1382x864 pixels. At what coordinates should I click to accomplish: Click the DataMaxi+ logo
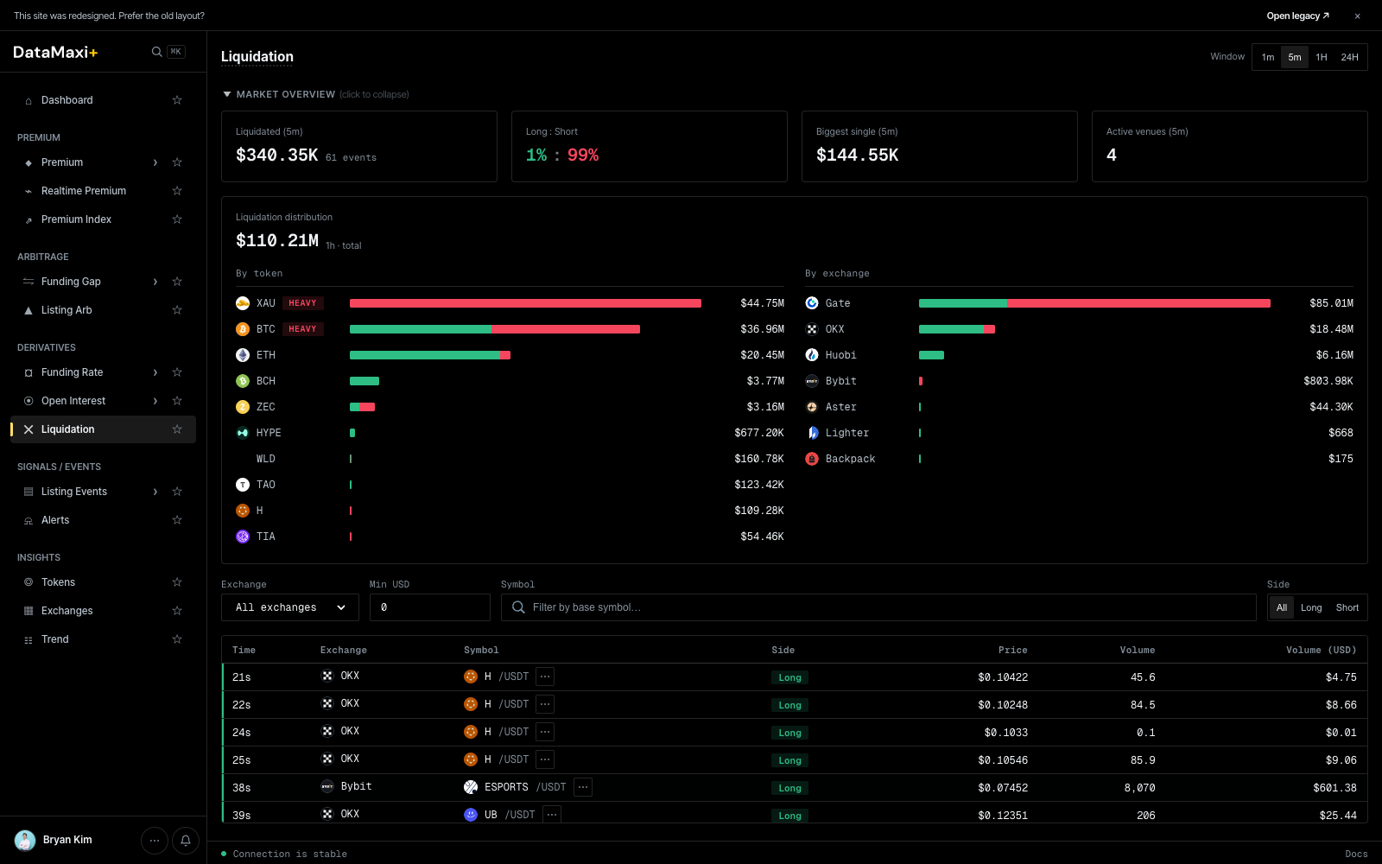[x=55, y=52]
